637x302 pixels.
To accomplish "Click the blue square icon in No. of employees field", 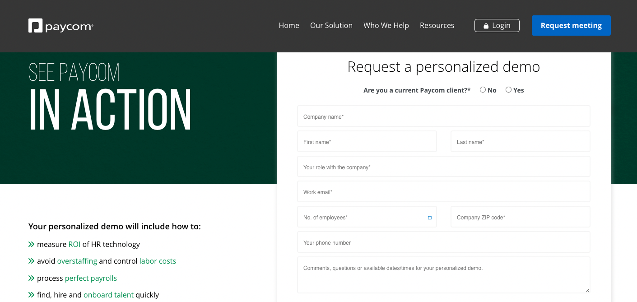I will point(429,217).
